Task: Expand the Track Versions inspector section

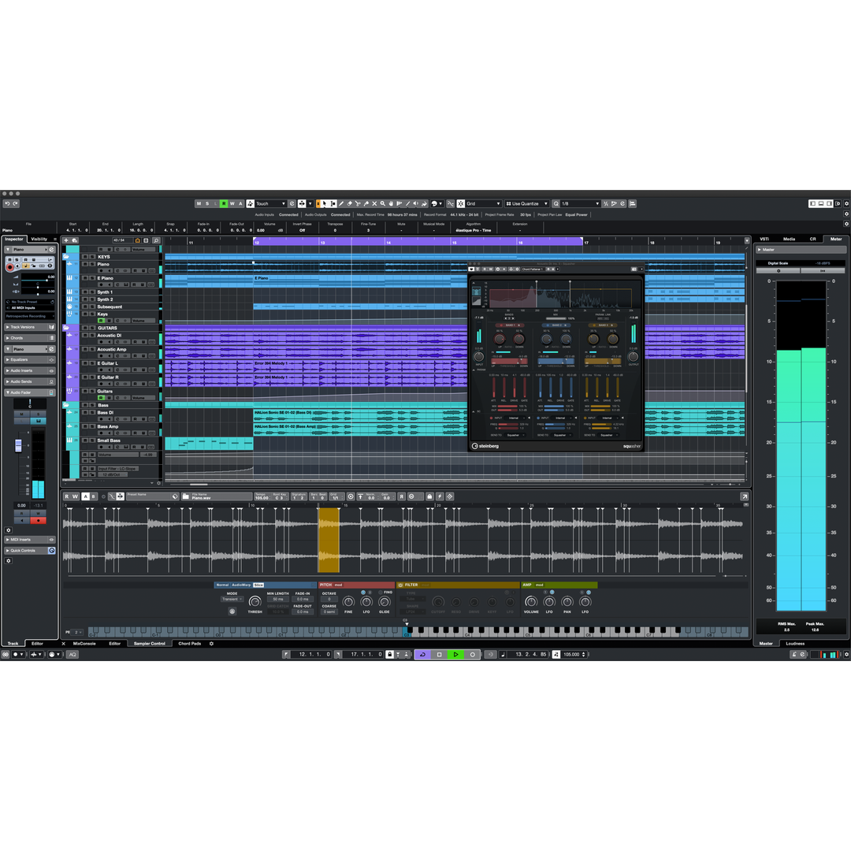Action: coord(22,327)
